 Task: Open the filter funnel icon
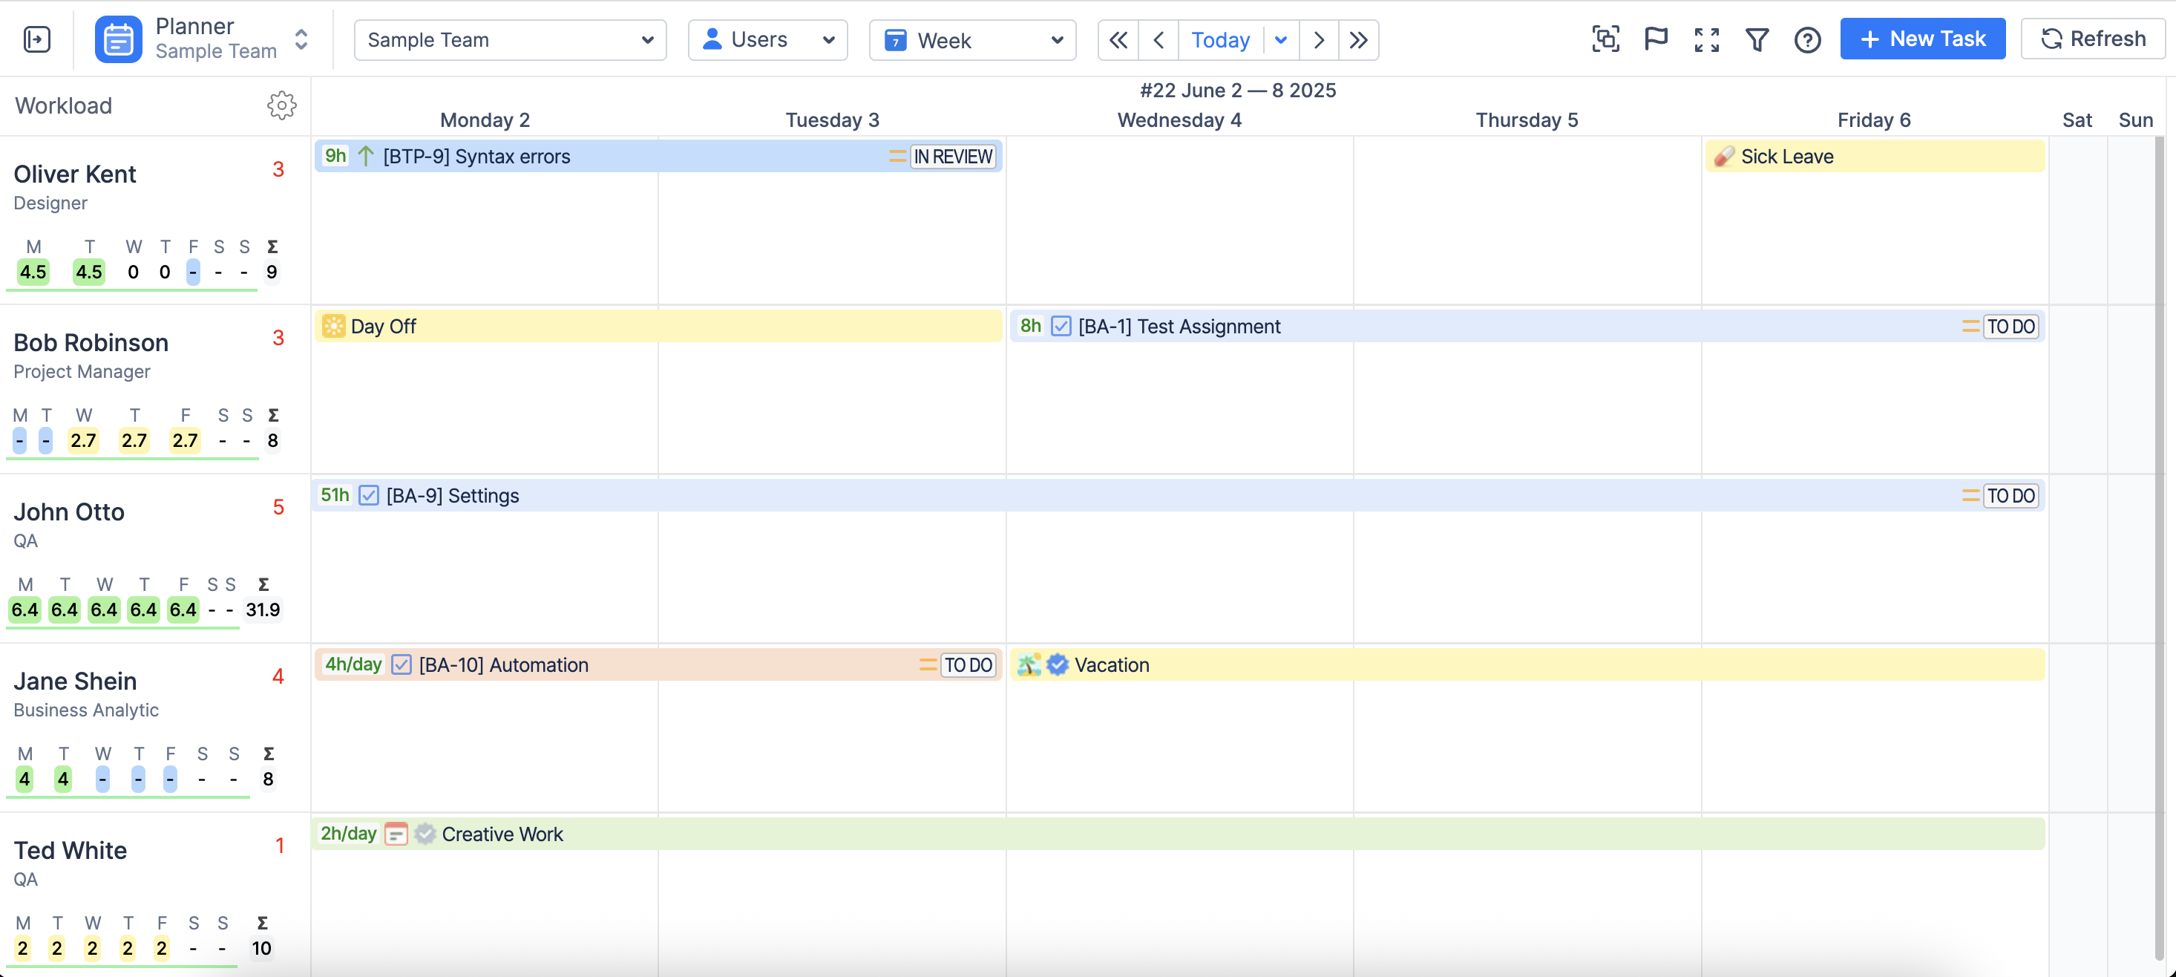click(x=1757, y=40)
